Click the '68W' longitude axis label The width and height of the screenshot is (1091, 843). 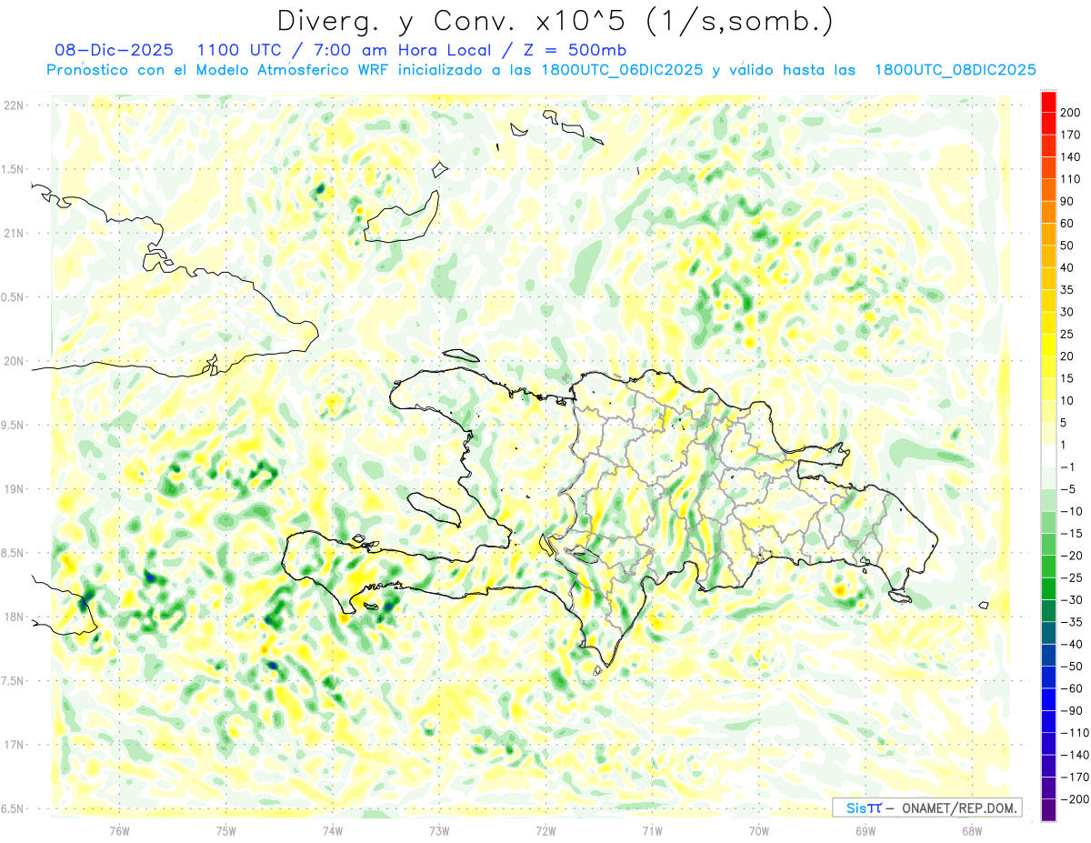(x=972, y=831)
